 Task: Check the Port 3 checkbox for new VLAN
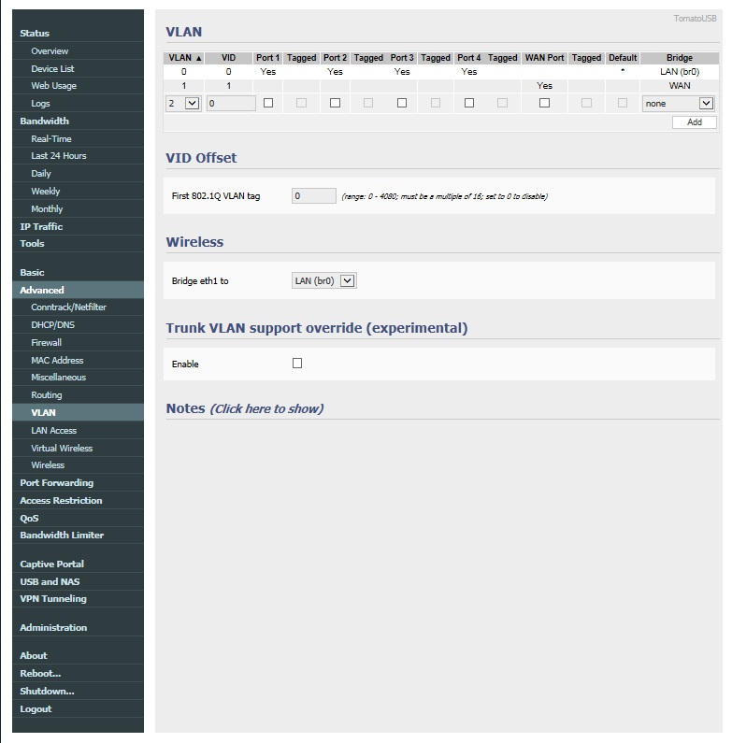click(x=402, y=103)
